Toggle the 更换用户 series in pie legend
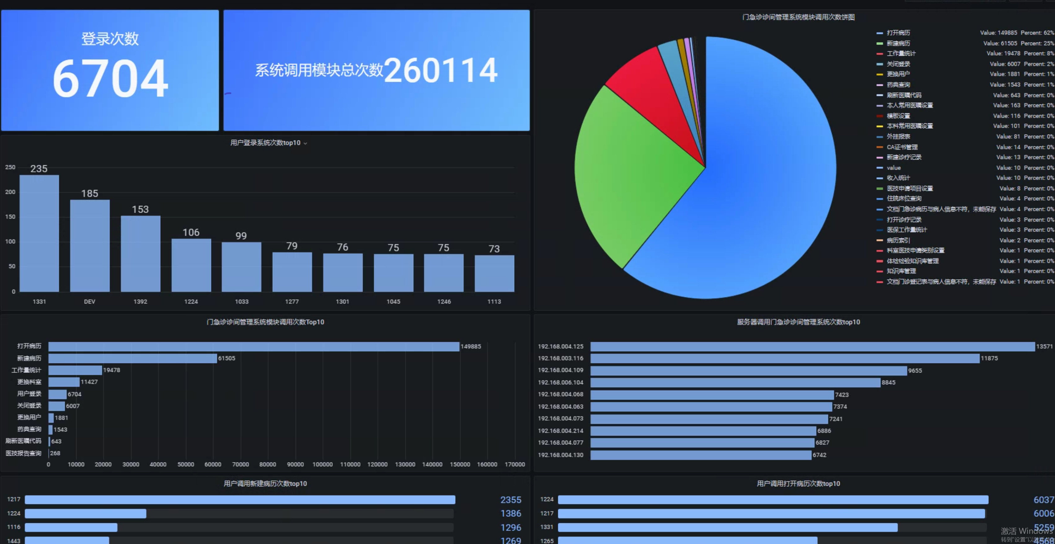 click(898, 74)
